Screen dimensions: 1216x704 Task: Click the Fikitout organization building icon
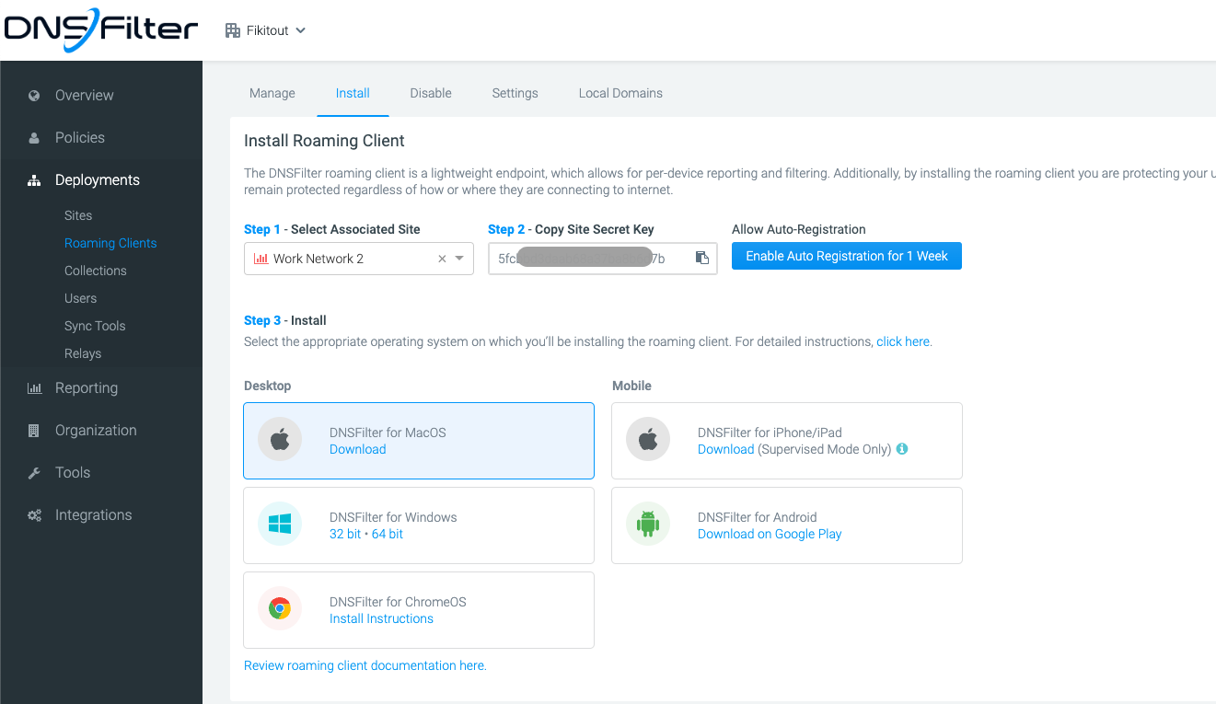233,30
